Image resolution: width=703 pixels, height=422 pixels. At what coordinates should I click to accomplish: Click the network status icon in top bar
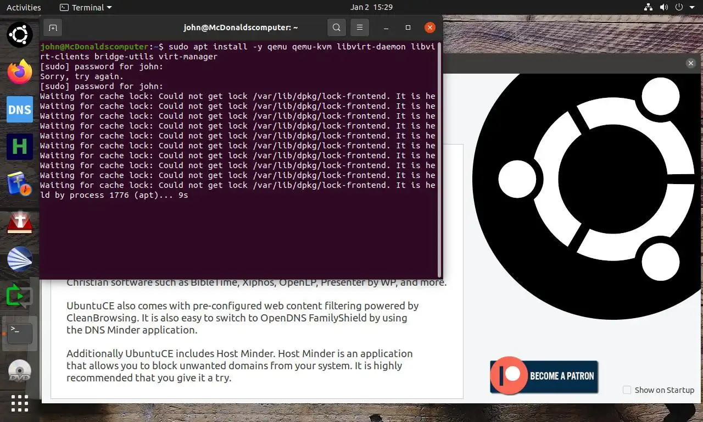pyautogui.click(x=649, y=8)
